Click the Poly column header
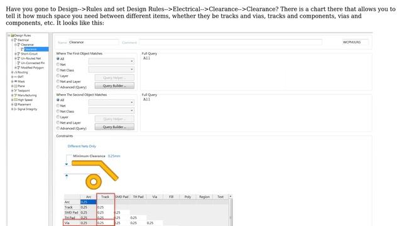Screen dimensions: 402x226 [188, 196]
